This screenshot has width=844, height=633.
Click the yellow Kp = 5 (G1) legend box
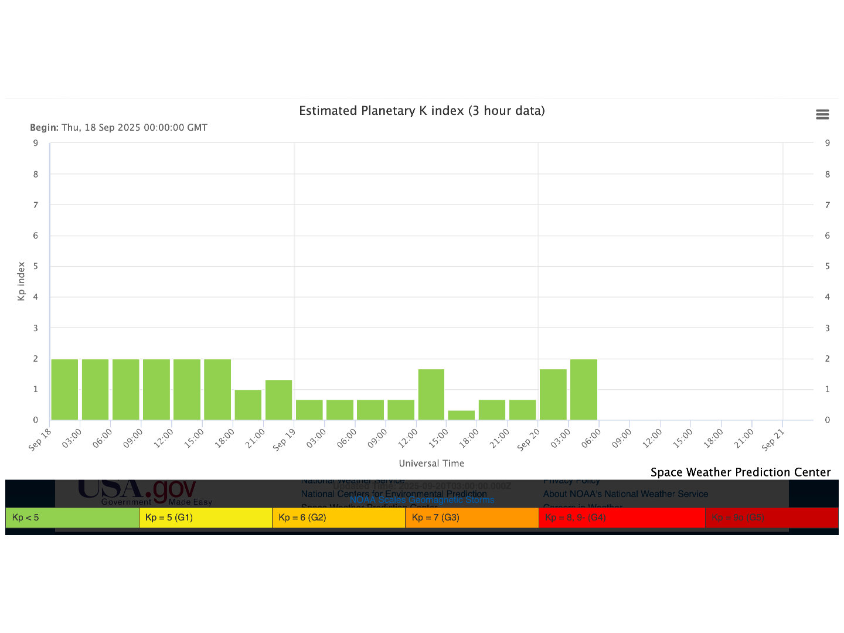click(x=205, y=518)
